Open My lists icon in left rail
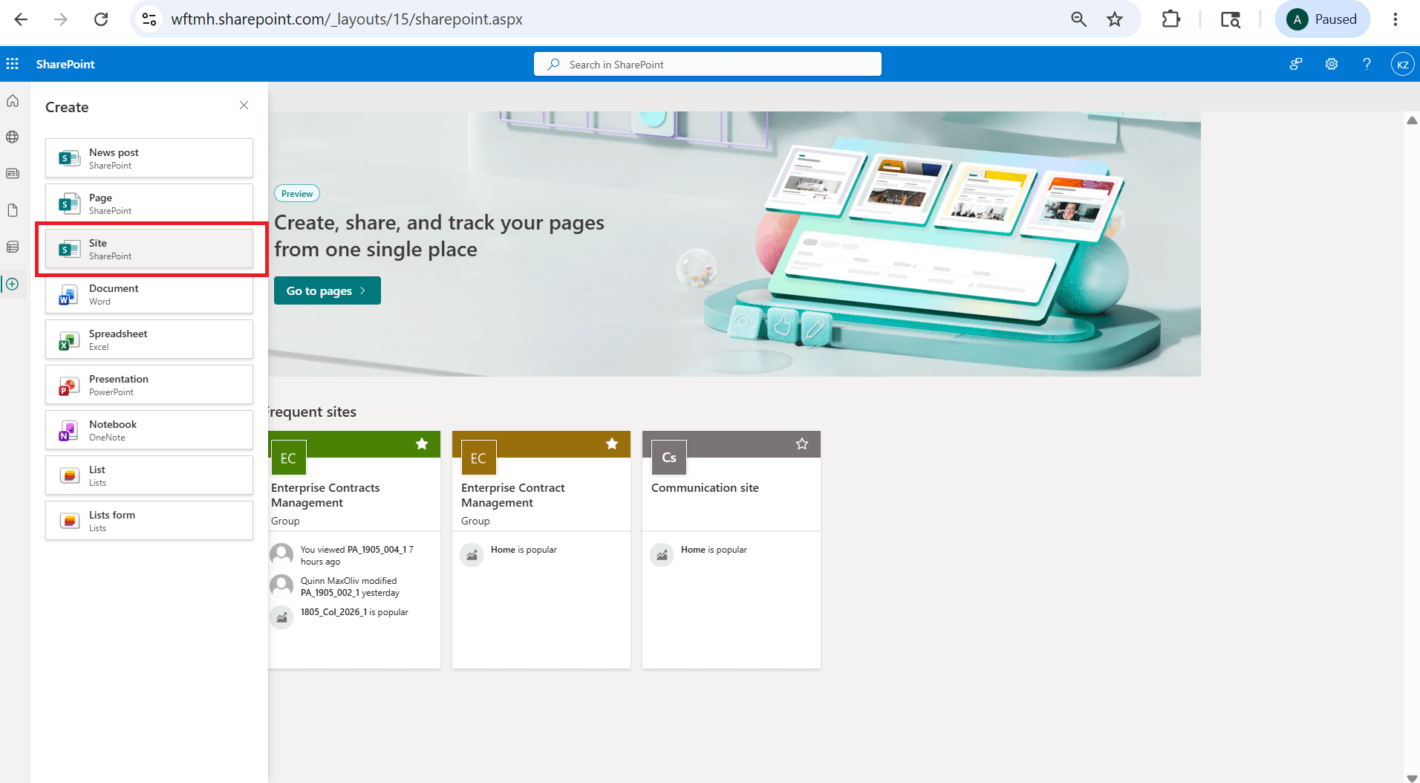This screenshot has width=1420, height=783. (x=13, y=247)
